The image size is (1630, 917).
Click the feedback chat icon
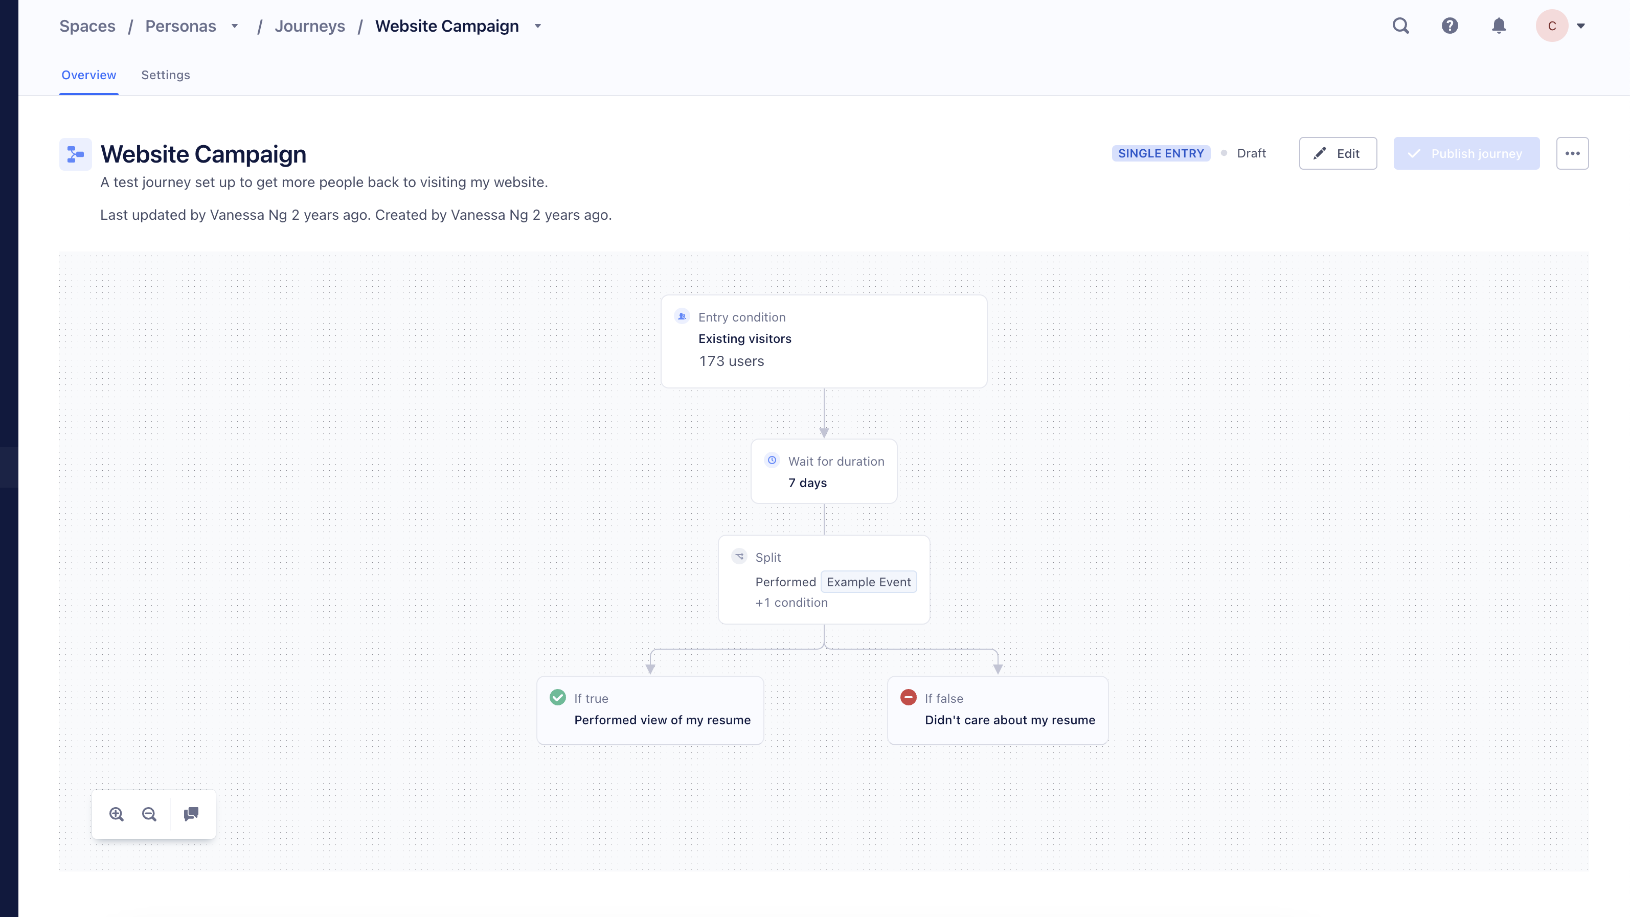(191, 814)
